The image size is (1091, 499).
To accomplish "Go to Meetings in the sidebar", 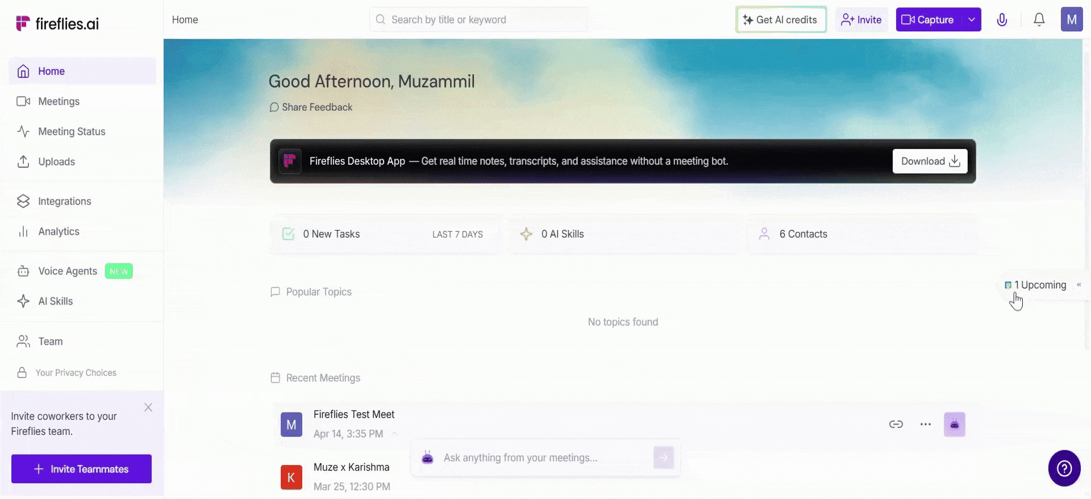I will (82, 101).
